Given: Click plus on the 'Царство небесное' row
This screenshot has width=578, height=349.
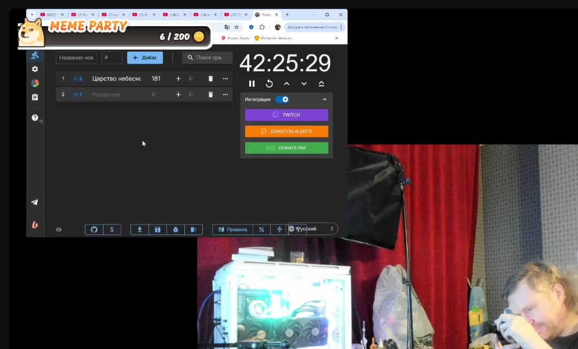Looking at the screenshot, I should click(x=178, y=79).
